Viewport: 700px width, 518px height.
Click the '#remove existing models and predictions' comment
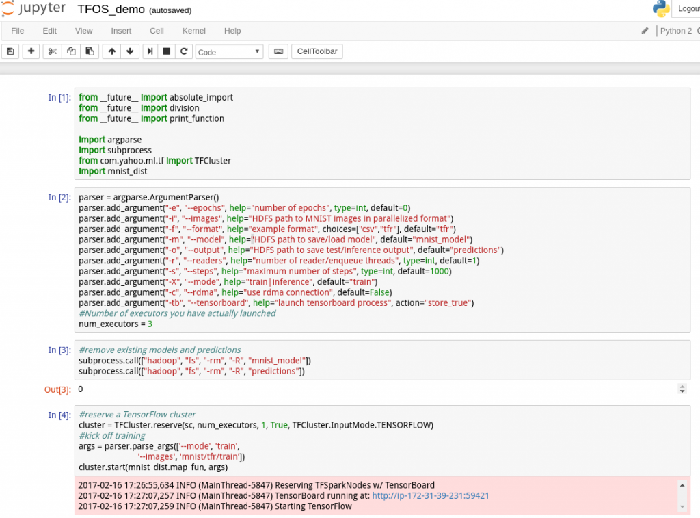coord(160,350)
